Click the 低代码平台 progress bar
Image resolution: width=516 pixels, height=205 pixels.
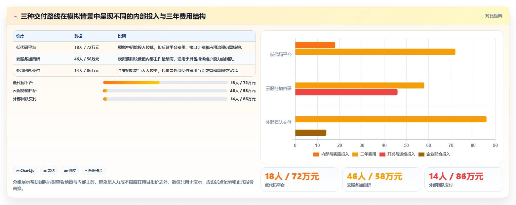click(x=166, y=83)
